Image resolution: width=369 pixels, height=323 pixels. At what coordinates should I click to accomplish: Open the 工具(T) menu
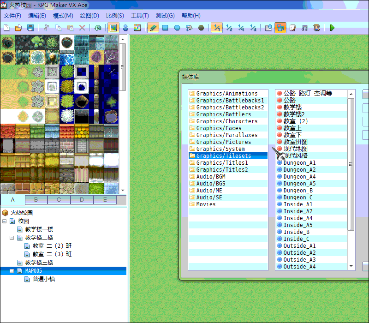[x=140, y=16]
